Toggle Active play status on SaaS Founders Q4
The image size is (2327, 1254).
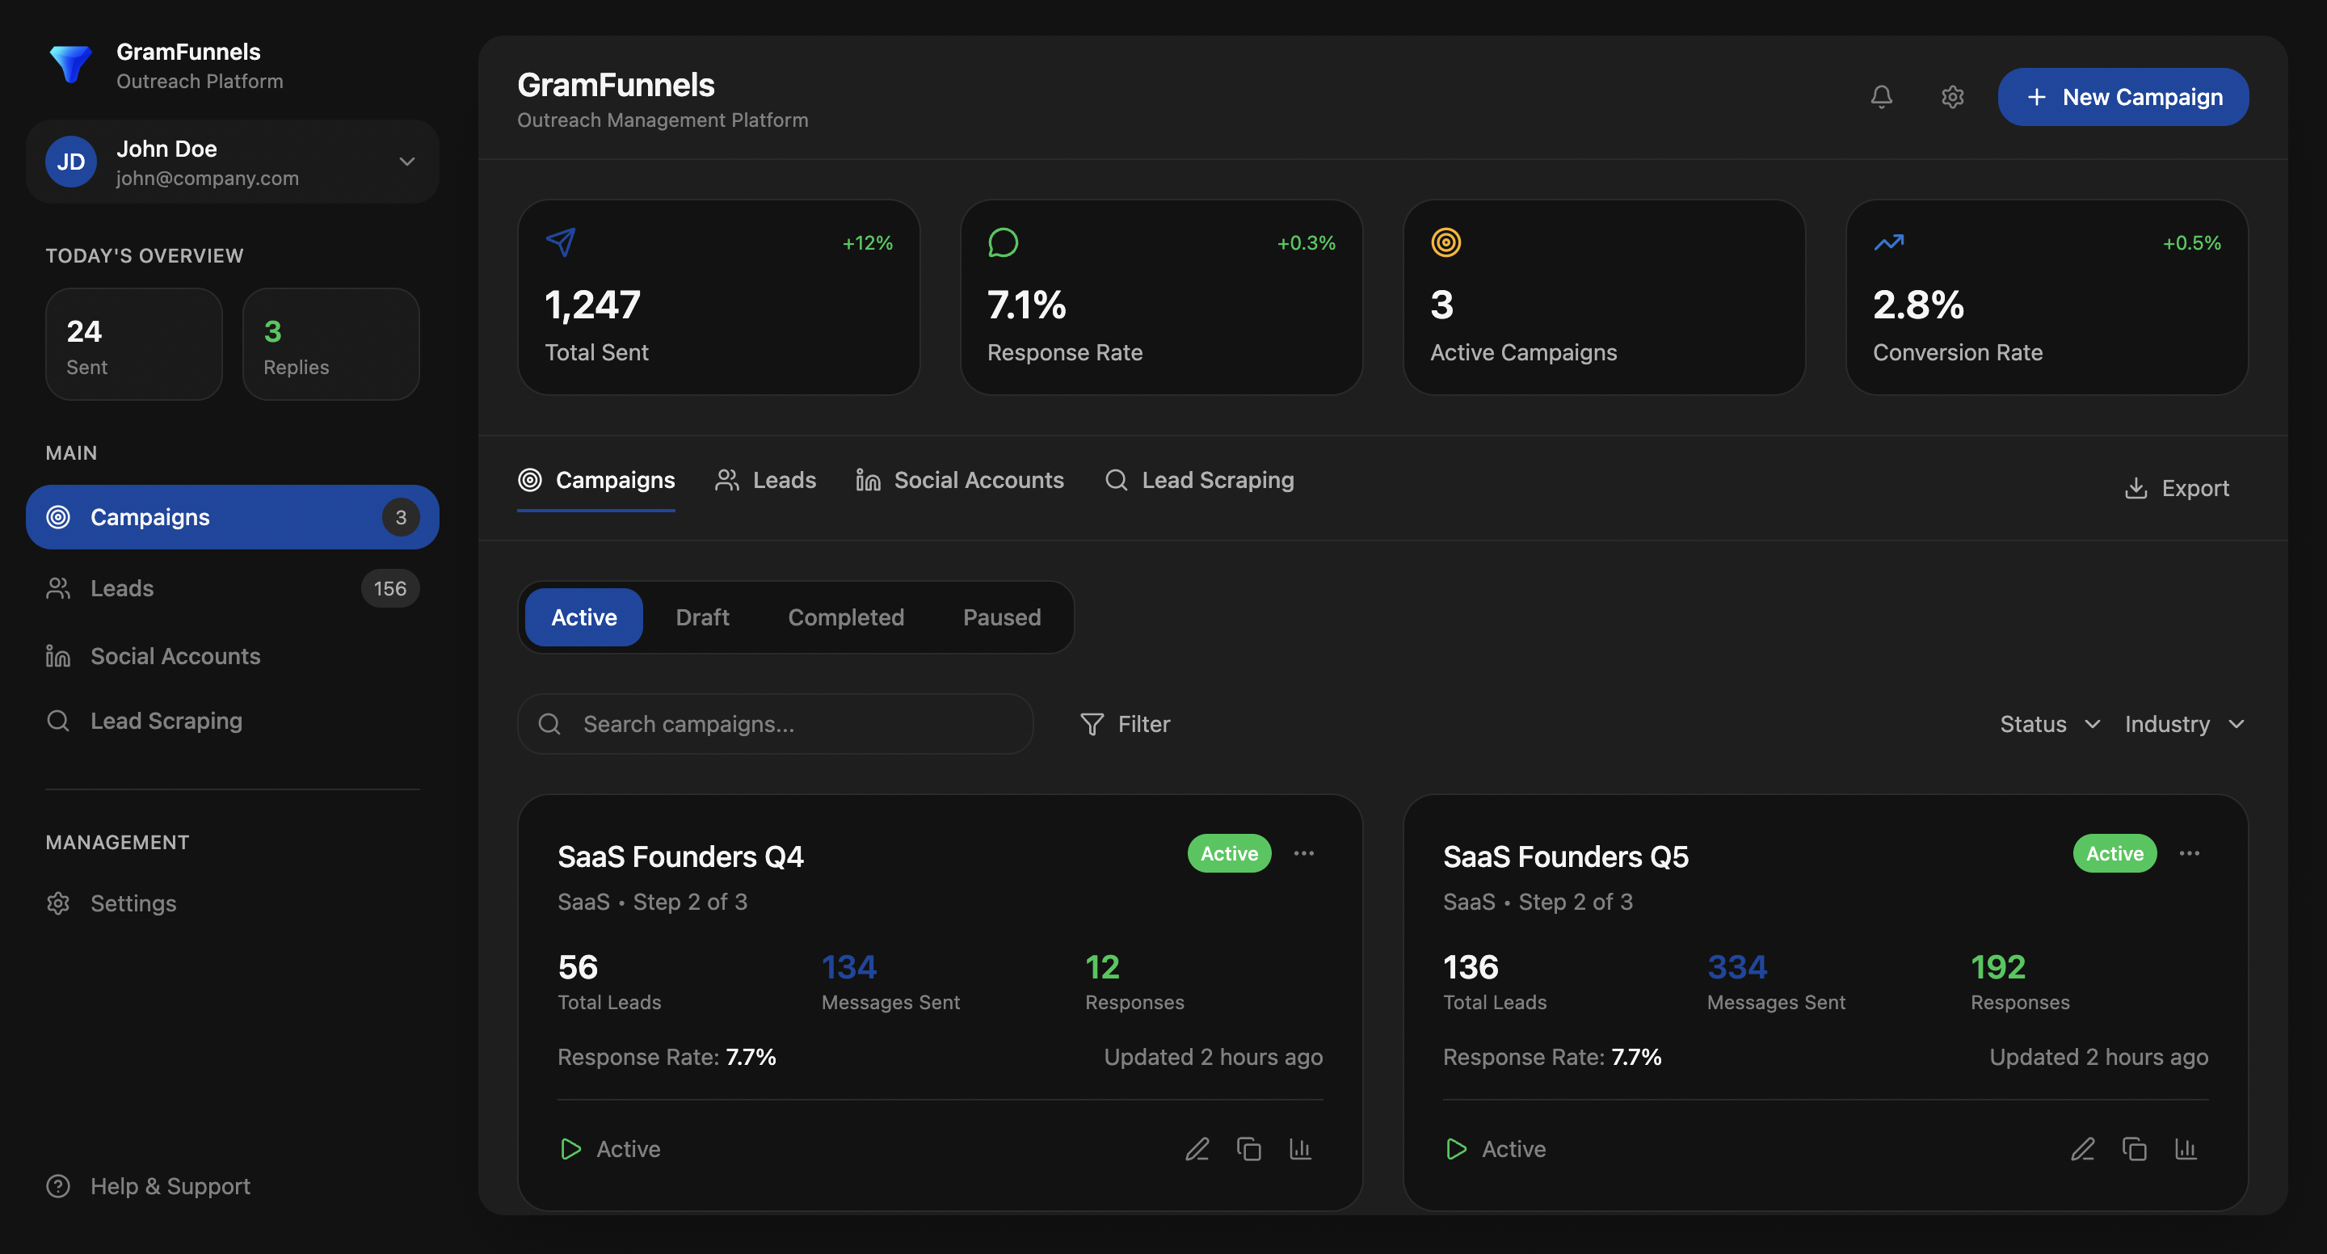(x=571, y=1148)
